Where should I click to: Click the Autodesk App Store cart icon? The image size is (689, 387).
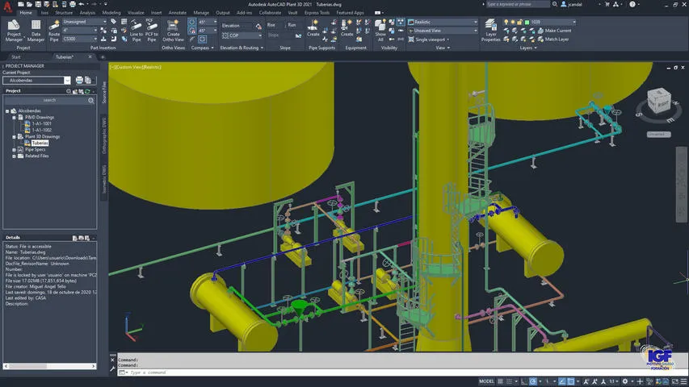click(x=607, y=4)
